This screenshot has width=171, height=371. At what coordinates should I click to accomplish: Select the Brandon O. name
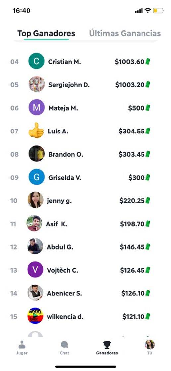66,154
